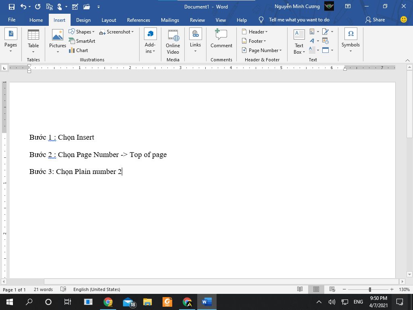Insert a new Comment
The image size is (413, 310).
[221, 39]
